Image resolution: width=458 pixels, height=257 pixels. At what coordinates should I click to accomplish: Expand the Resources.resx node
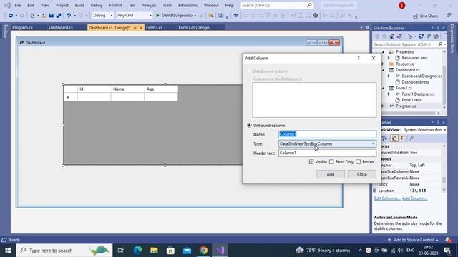[x=389, y=58]
